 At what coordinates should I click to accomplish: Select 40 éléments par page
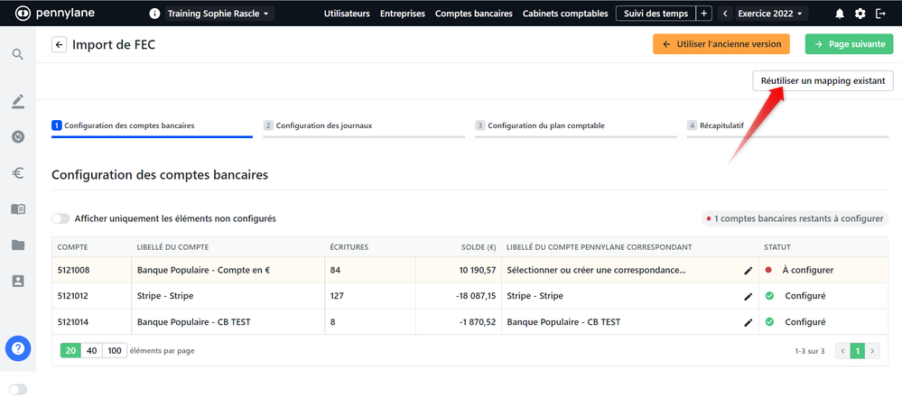pos(91,350)
